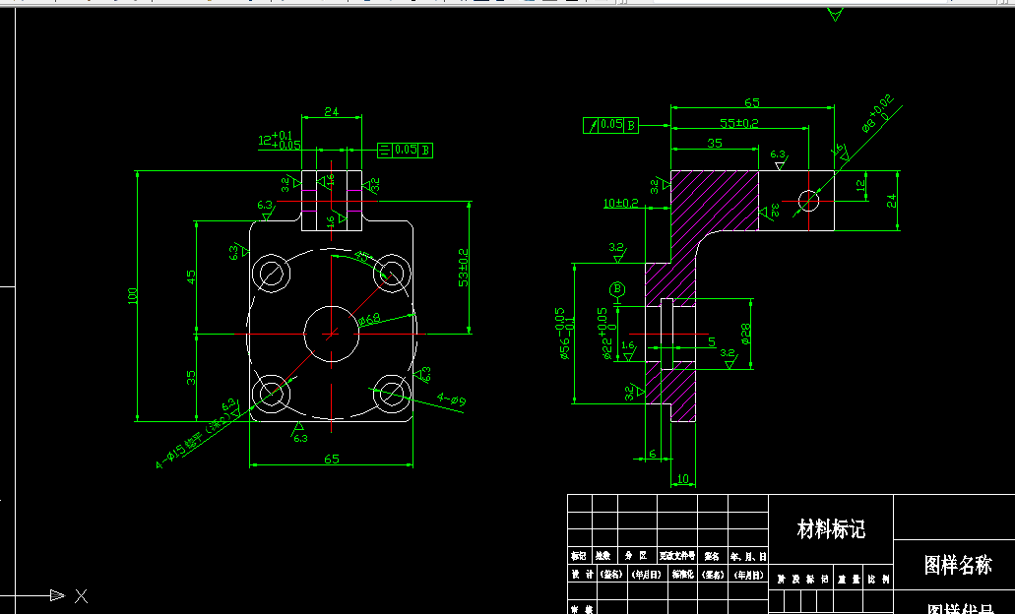Pick the 分区 header cell
Image resolution: width=1015 pixels, height=614 pixels.
tap(636, 556)
